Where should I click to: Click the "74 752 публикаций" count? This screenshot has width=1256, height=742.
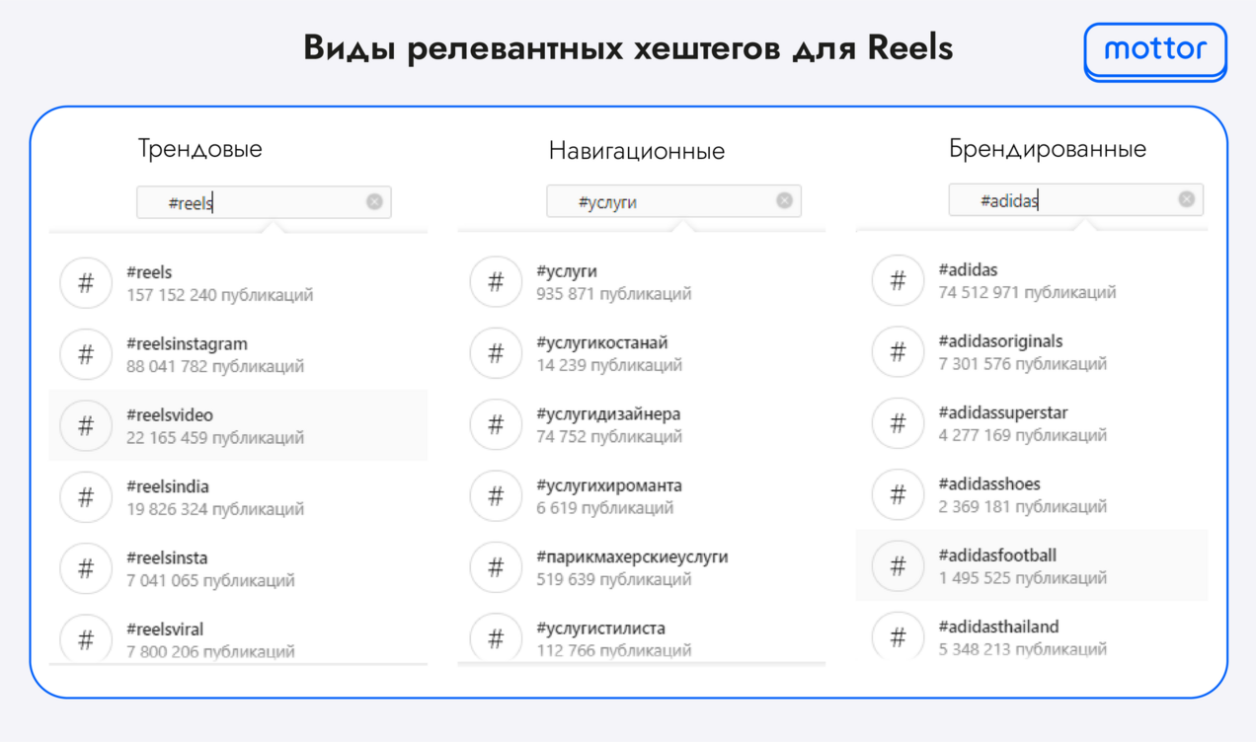pyautogui.click(x=609, y=437)
